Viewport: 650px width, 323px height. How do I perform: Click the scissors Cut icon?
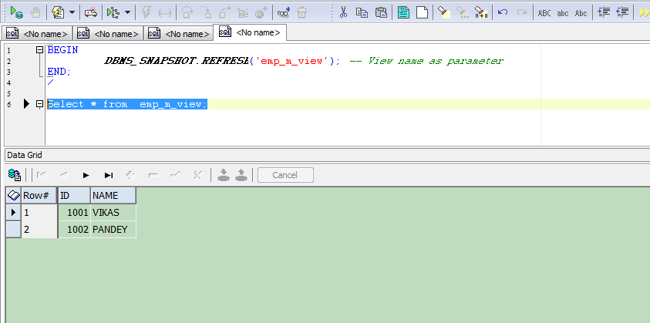(343, 12)
